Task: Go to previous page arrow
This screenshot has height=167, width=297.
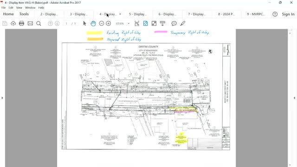Action: [x=50, y=24]
